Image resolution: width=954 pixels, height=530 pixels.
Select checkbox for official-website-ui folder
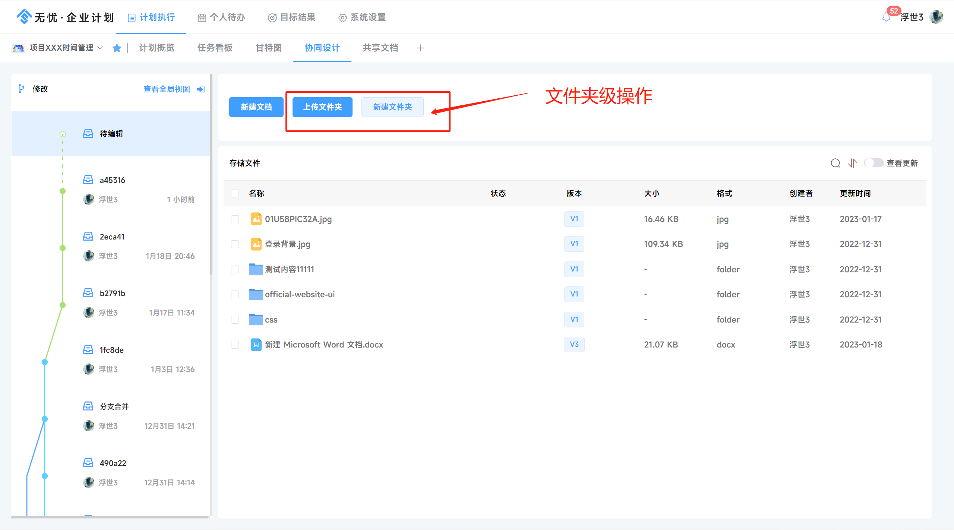pos(235,294)
